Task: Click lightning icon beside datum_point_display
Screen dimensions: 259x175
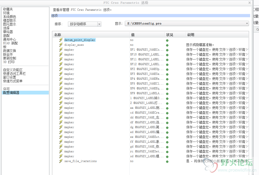Action: click(x=61, y=40)
